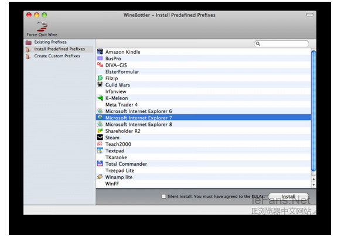Select the Textpad text label
This screenshot has height=236, width=341.
coord(115,151)
